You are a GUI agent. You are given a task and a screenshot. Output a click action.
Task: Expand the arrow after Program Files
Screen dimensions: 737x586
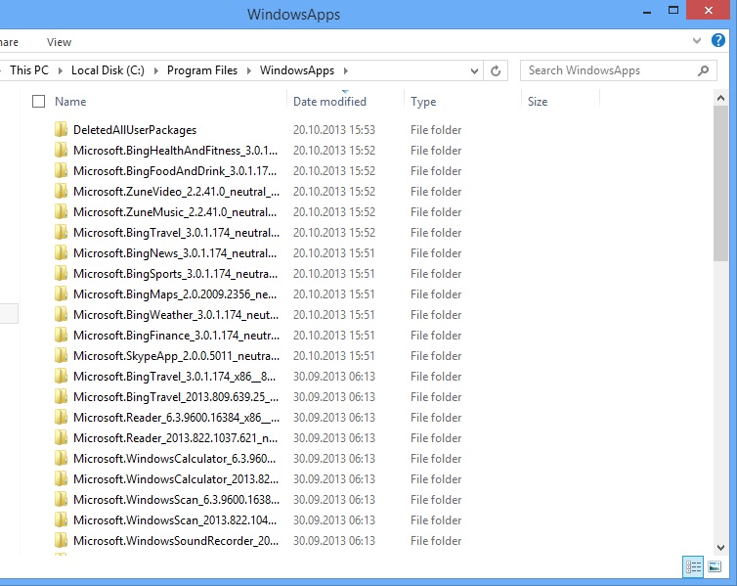pyautogui.click(x=249, y=70)
